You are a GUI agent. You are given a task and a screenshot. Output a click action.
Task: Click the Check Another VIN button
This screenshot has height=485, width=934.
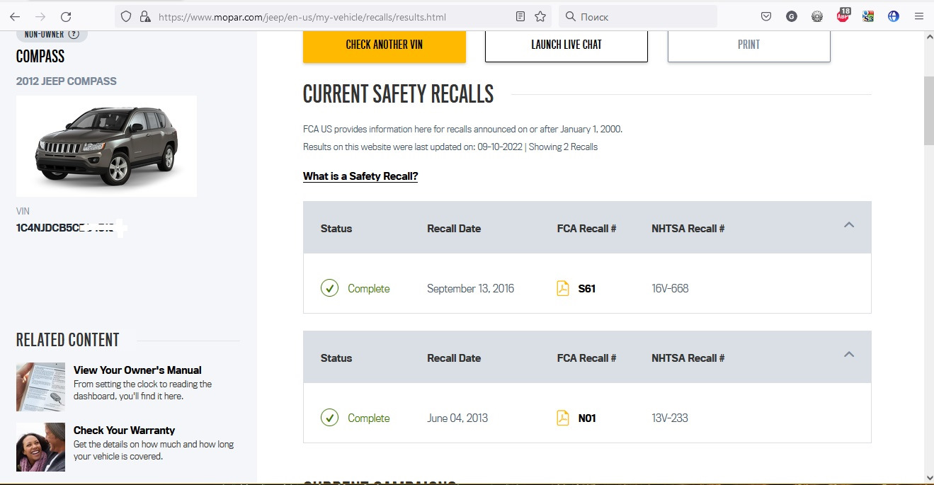click(x=385, y=45)
